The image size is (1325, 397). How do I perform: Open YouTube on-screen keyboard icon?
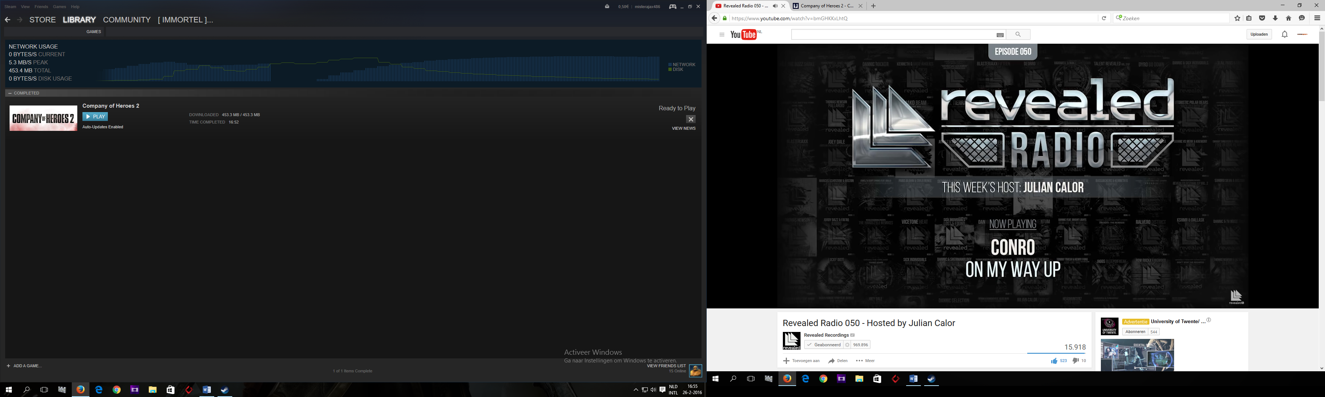[1000, 35]
